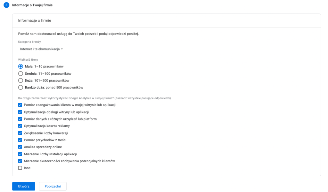
Task: Click the step 3 number icon
Action: [x=6, y=5]
